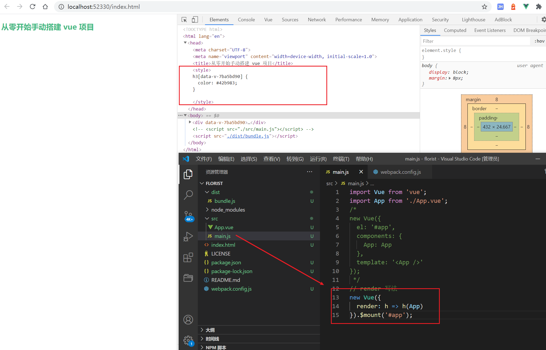Click the DevTools inspect element picker icon
This screenshot has width=546, height=350.
tap(184, 20)
